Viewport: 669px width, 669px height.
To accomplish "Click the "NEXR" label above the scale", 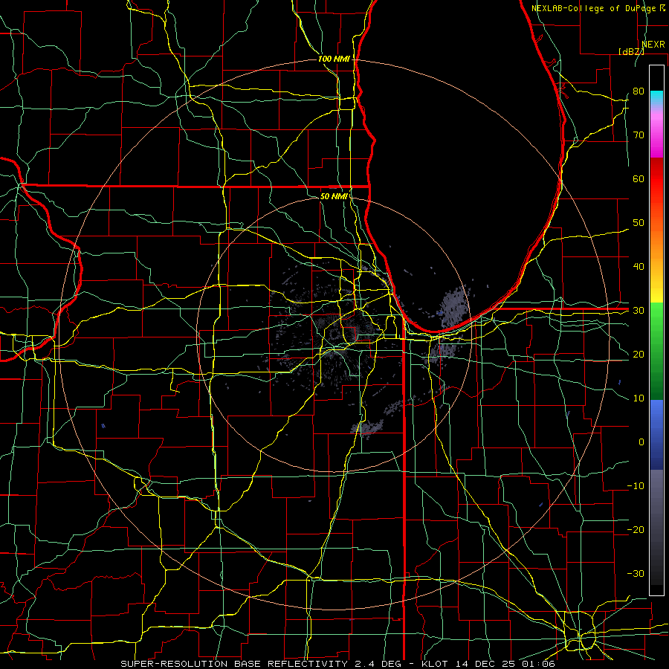I will pos(653,45).
